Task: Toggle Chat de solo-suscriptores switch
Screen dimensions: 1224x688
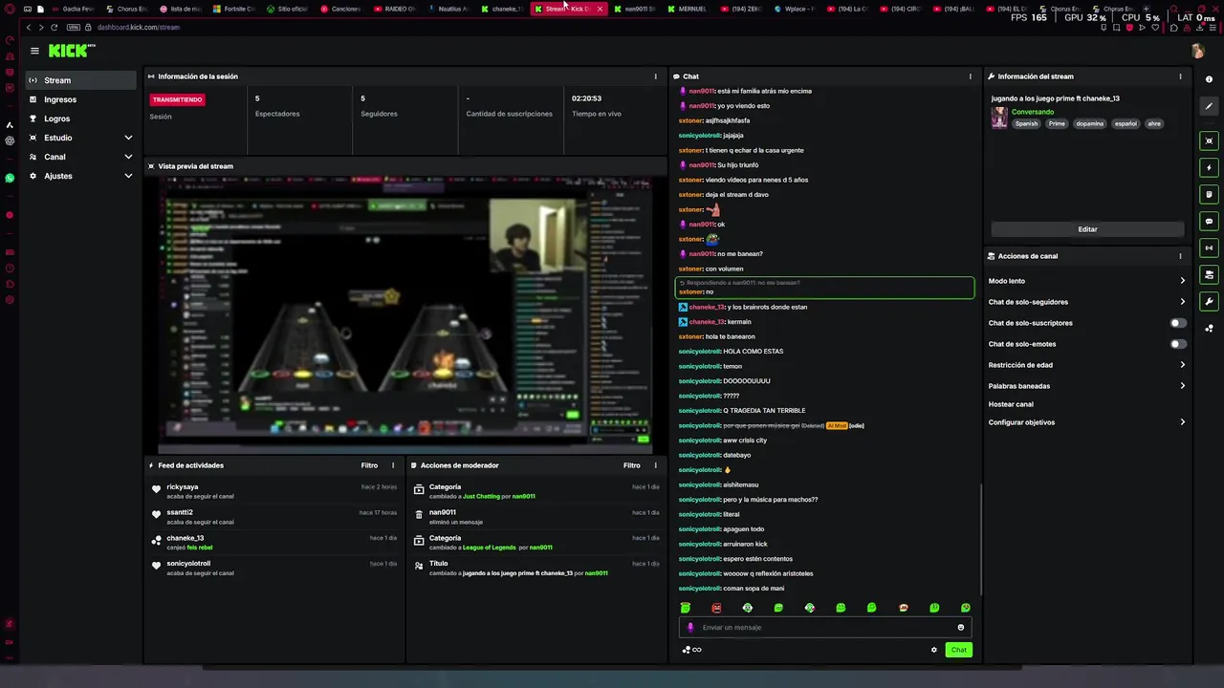Action: tap(1178, 323)
